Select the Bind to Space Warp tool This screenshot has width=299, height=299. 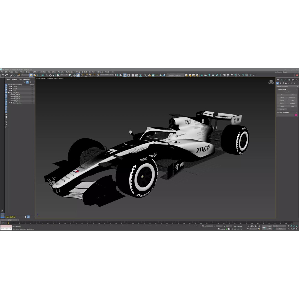[19, 75]
